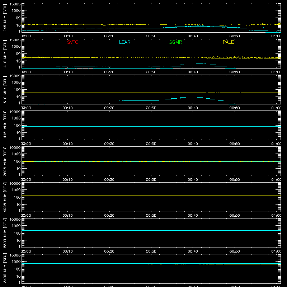
Task: Click 00:20 time label under the 245 MHz plot
Action: 109,36
